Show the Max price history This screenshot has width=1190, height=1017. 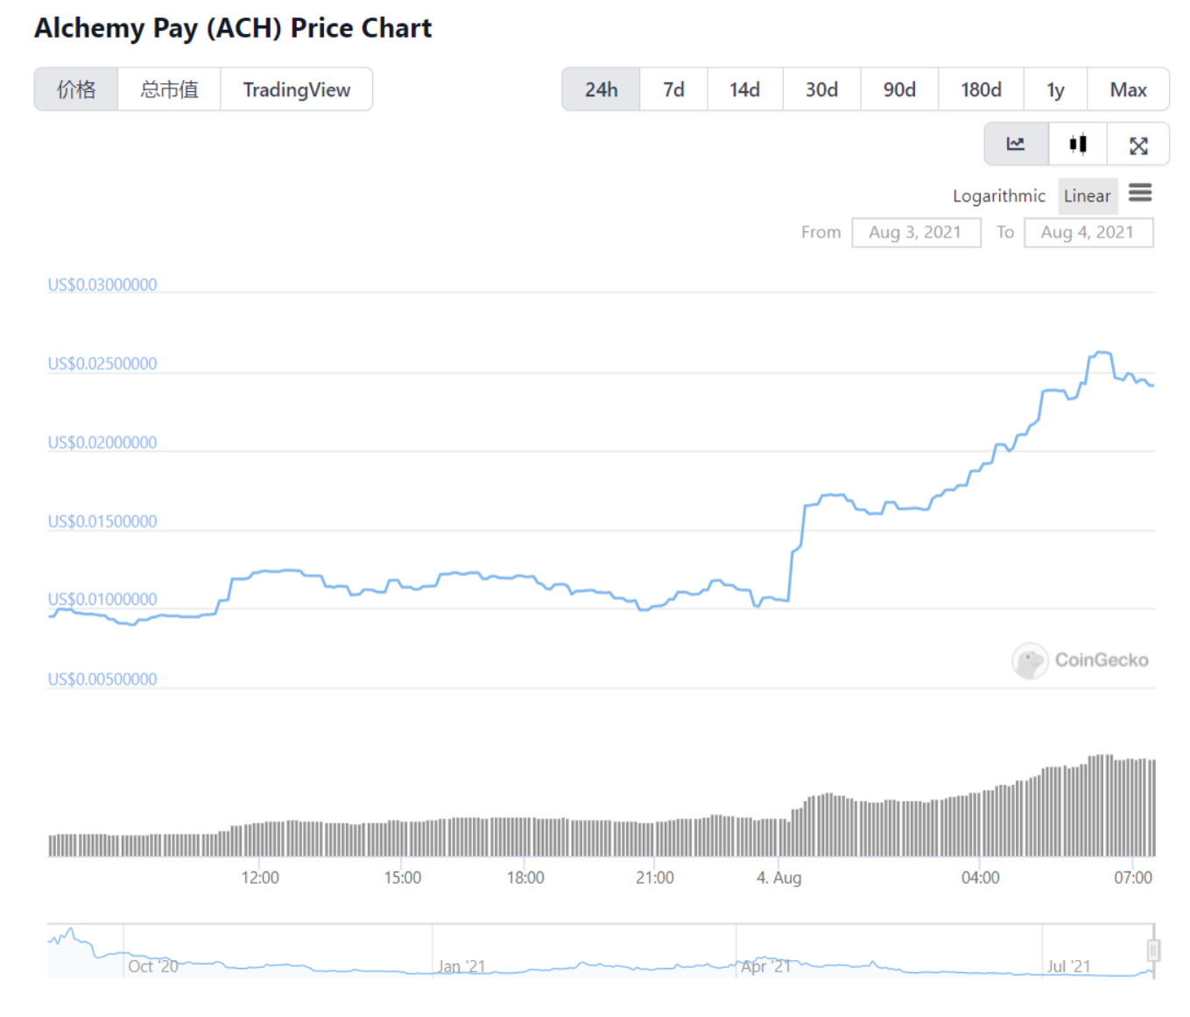[x=1129, y=88]
